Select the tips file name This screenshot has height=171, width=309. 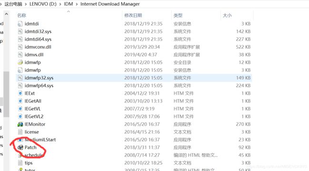coord(29,163)
